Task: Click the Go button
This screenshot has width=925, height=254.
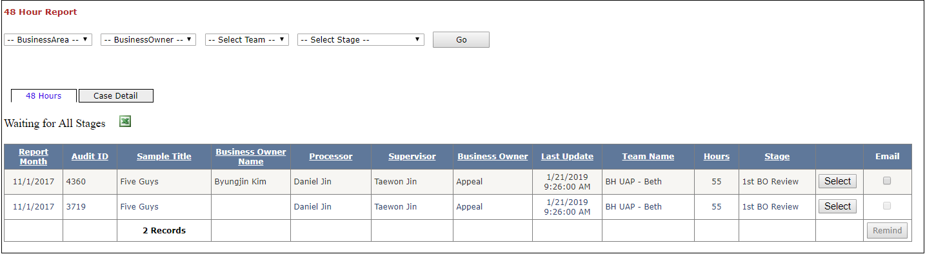Action: [461, 39]
